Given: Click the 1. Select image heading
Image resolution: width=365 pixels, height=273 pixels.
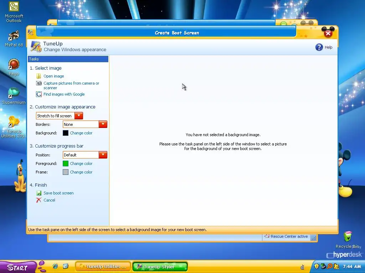Looking at the screenshot, I should tap(46, 68).
